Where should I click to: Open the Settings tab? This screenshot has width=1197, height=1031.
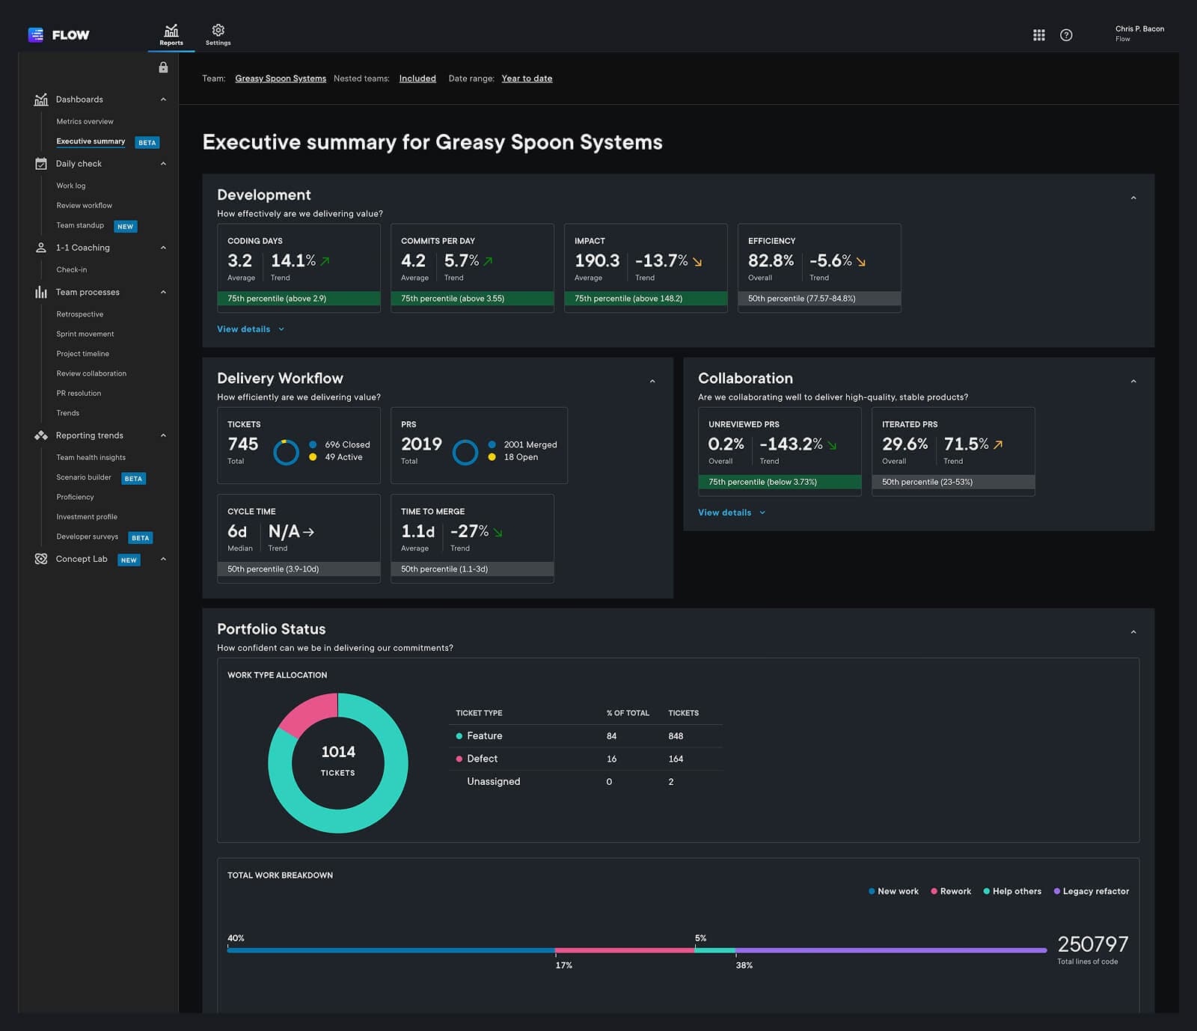(x=218, y=34)
